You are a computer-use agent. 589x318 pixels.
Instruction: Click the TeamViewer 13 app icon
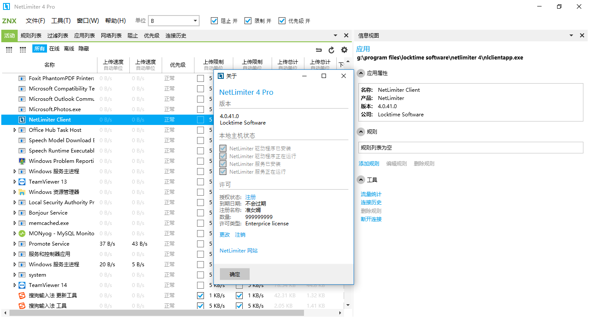pyautogui.click(x=22, y=182)
